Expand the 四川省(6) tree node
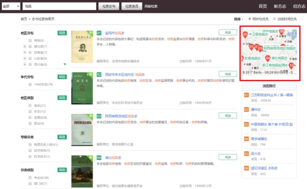The width and height of the screenshot is (307, 189). [x=25, y=64]
